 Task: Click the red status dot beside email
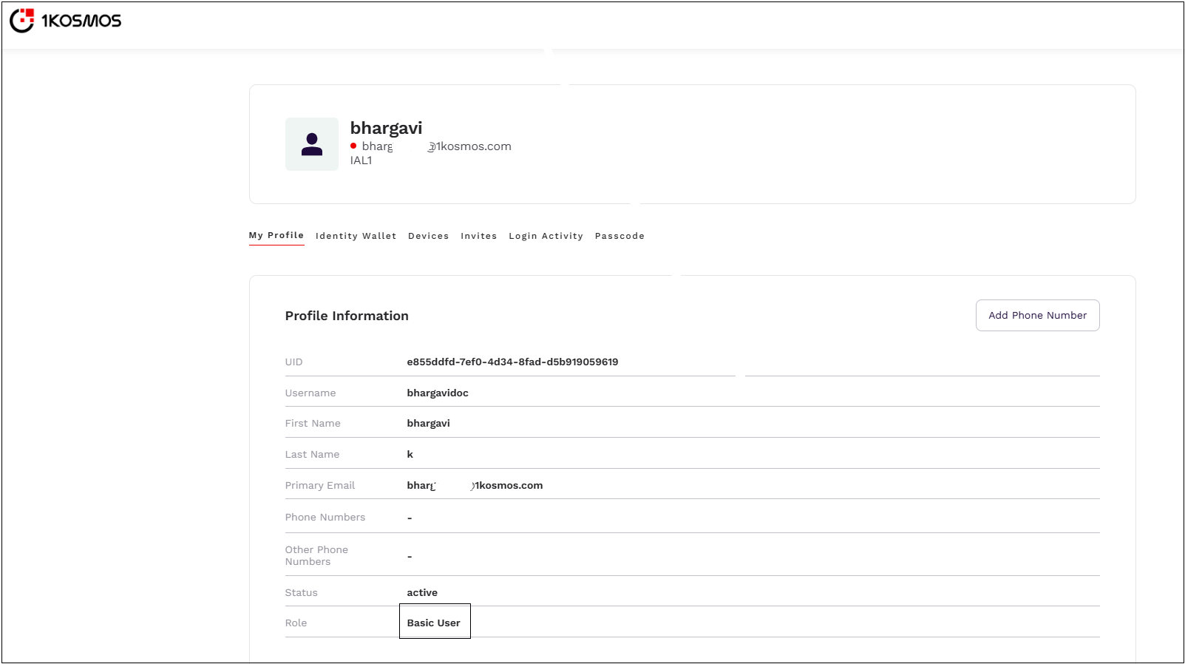pyautogui.click(x=353, y=146)
